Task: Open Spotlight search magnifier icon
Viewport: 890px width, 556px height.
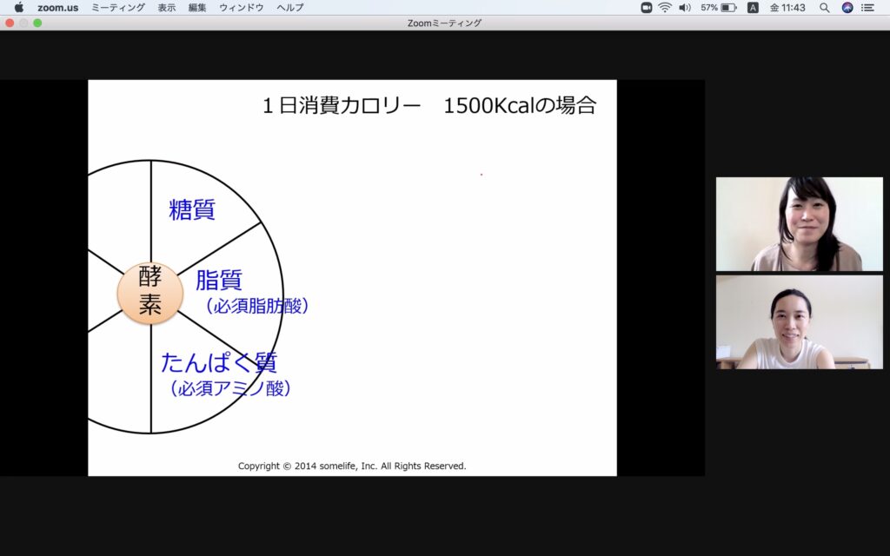Action: 824,7
